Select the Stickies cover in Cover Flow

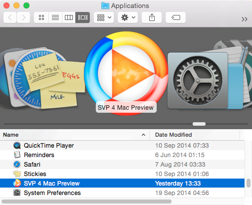coord(54,81)
